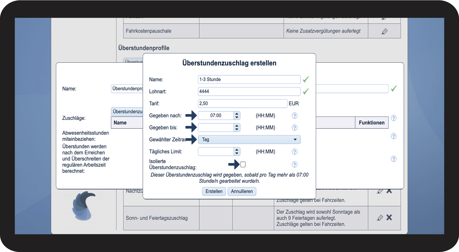The height and width of the screenshot is (252, 459).
Task: Click the Funktionen column header
Action: click(x=372, y=123)
